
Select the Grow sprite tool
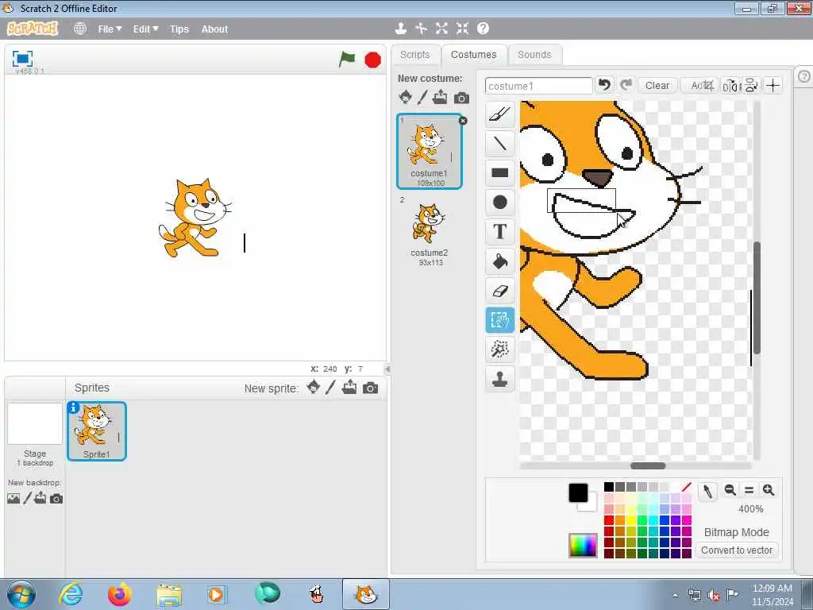point(441,29)
